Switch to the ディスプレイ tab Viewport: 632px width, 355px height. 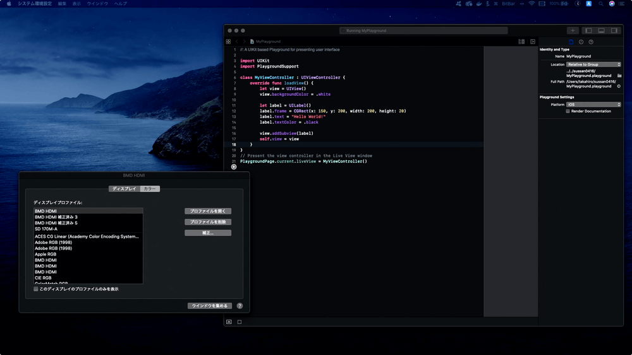point(124,189)
